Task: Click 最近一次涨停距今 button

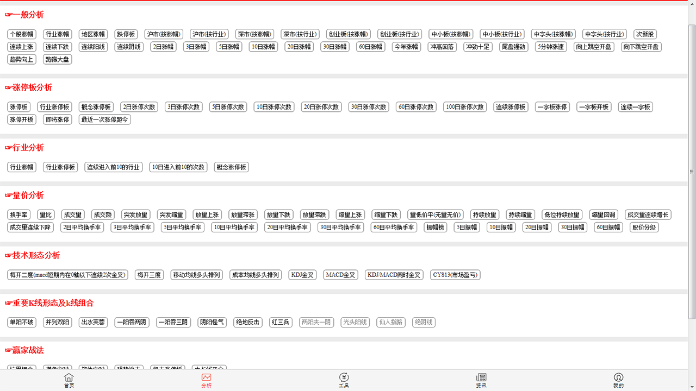Action: point(105,119)
